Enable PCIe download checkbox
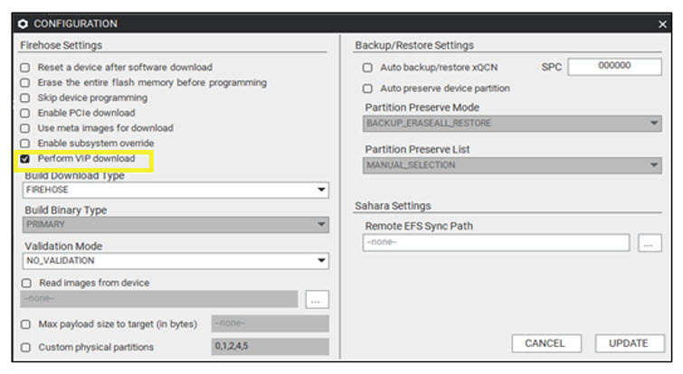683x374 pixels. 25,113
